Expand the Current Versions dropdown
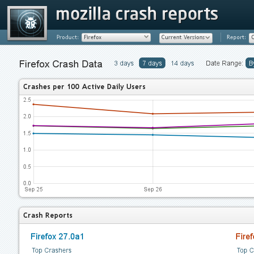254x254 pixels. click(x=186, y=38)
